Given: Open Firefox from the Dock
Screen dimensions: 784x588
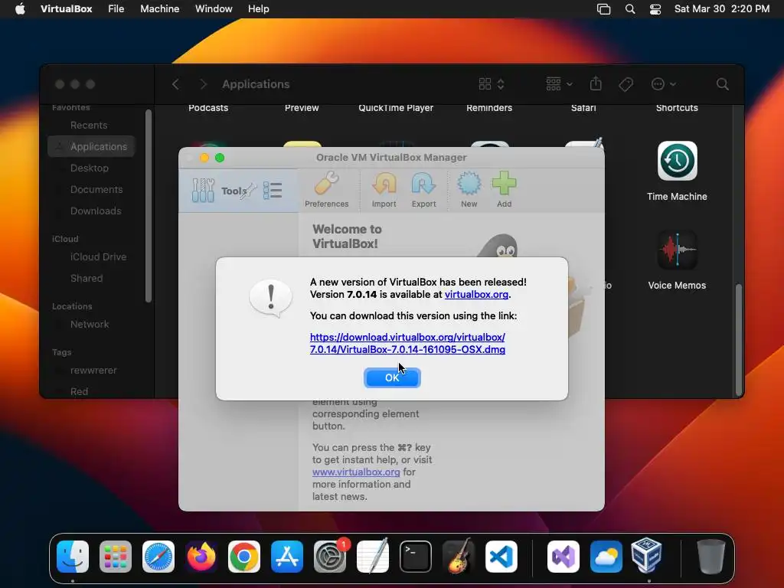Looking at the screenshot, I should coord(201,556).
